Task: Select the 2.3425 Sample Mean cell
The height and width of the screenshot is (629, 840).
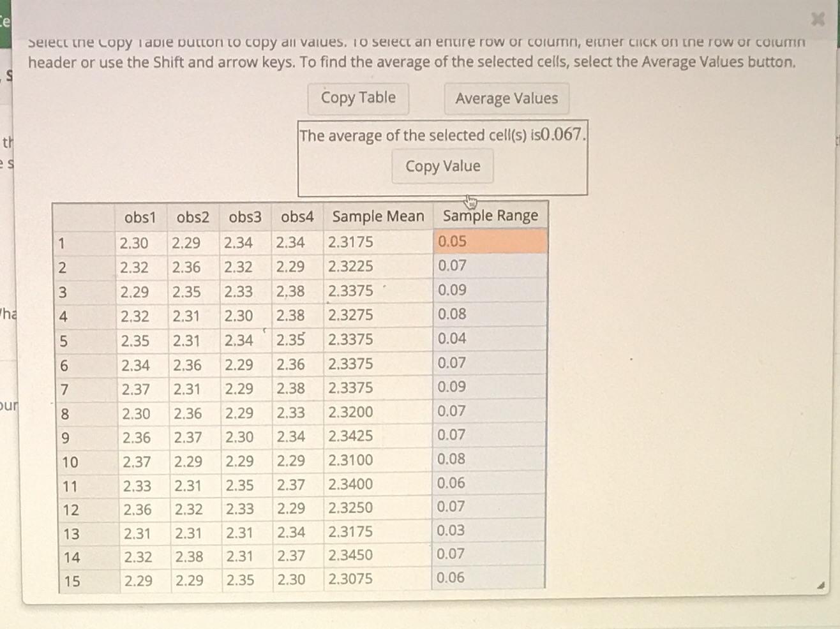Action: (x=377, y=436)
